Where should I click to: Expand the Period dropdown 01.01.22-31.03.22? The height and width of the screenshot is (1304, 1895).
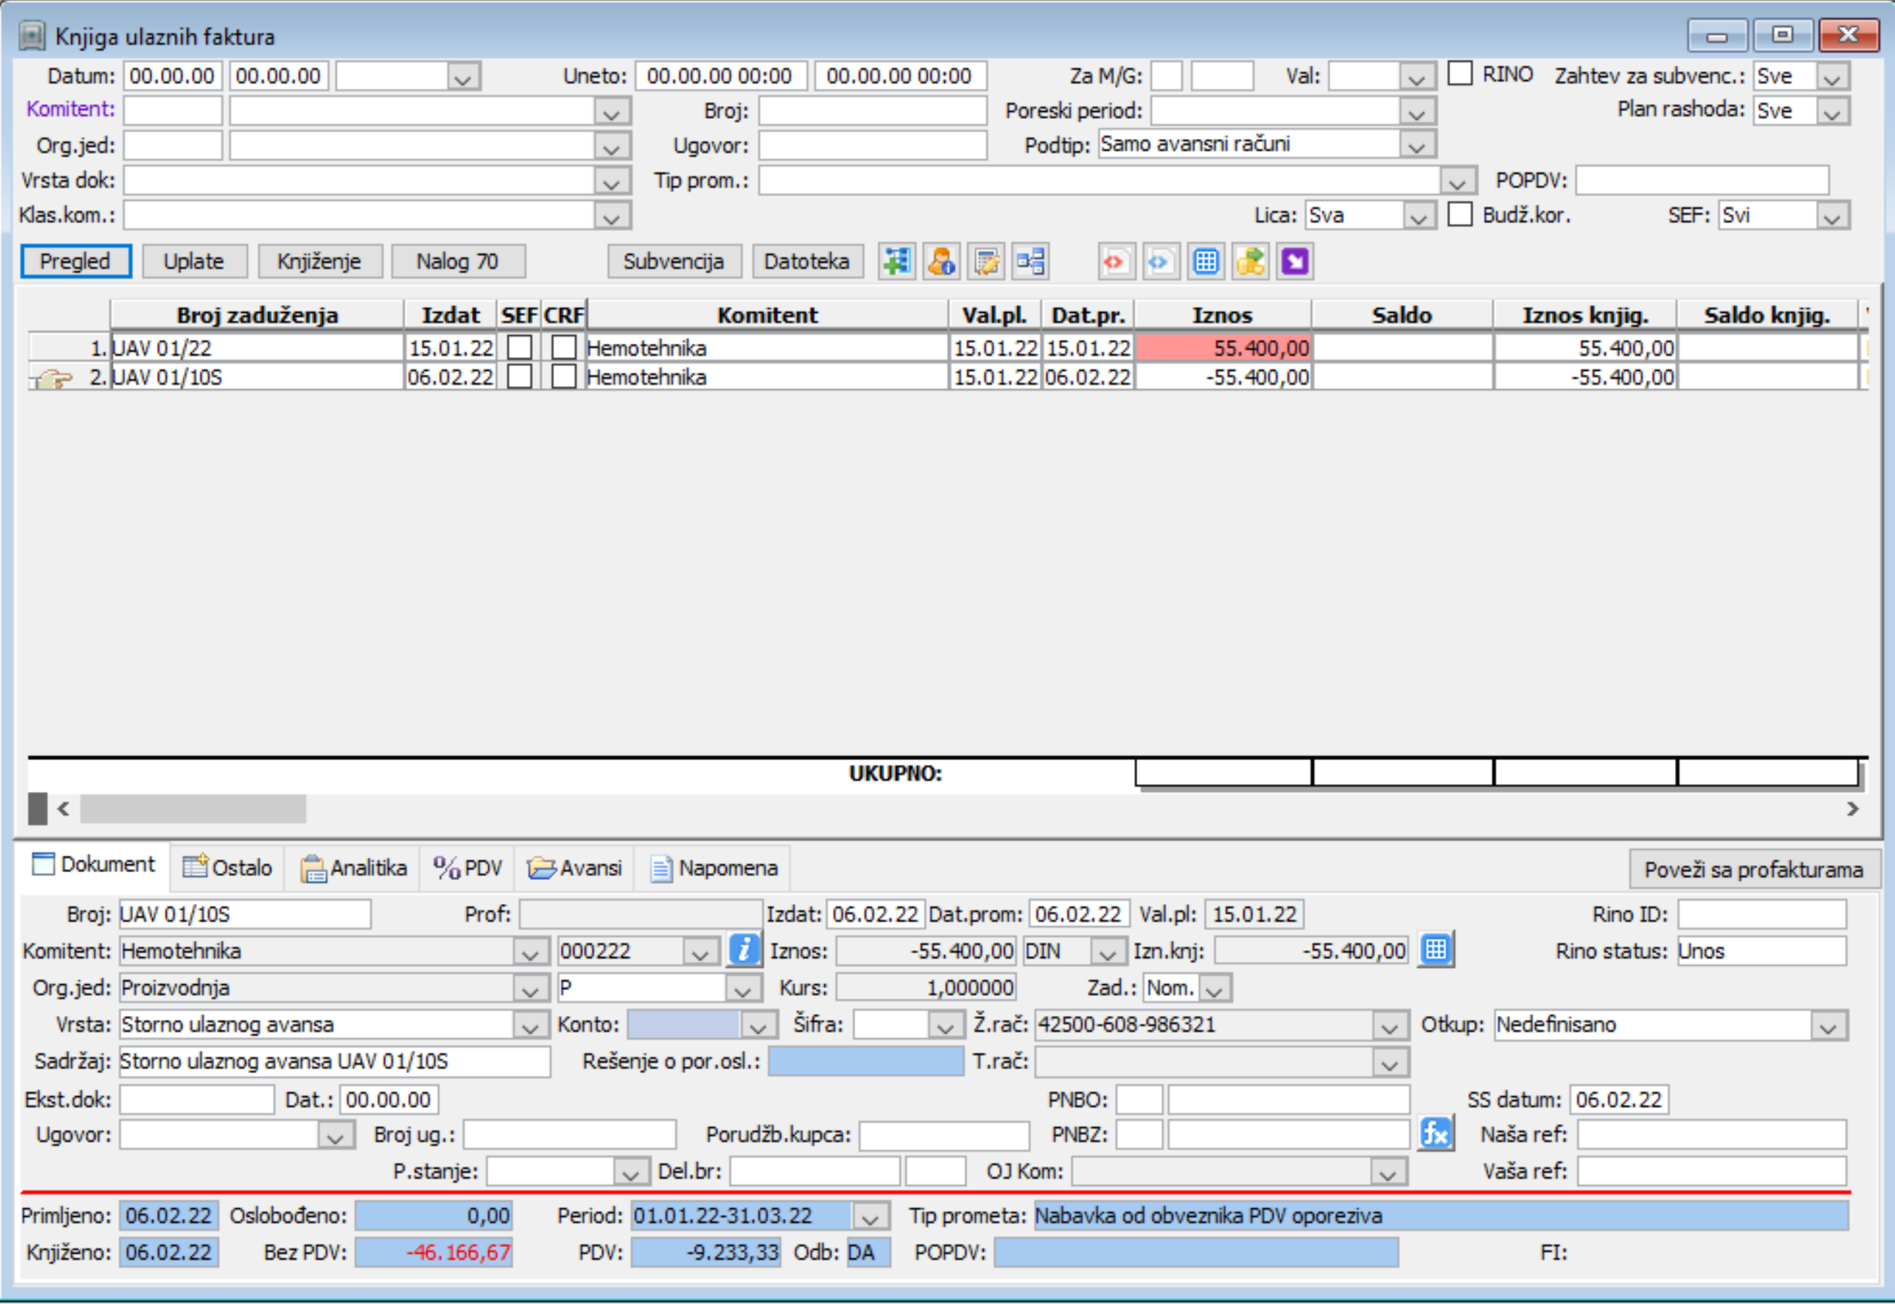tap(870, 1217)
